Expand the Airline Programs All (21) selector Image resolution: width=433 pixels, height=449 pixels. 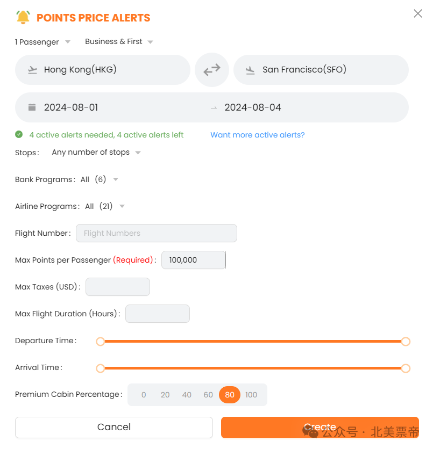coord(105,206)
